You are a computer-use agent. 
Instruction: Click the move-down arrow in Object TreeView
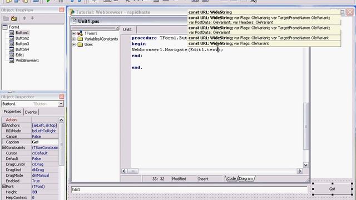coord(32,18)
